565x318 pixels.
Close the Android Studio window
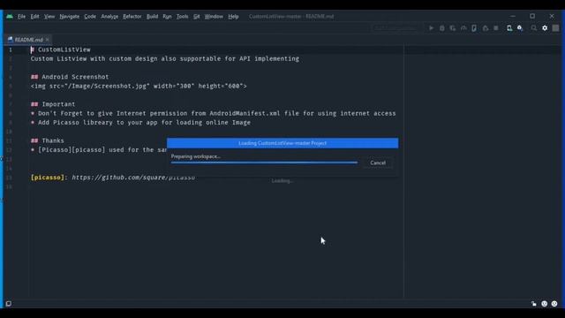(x=552, y=16)
